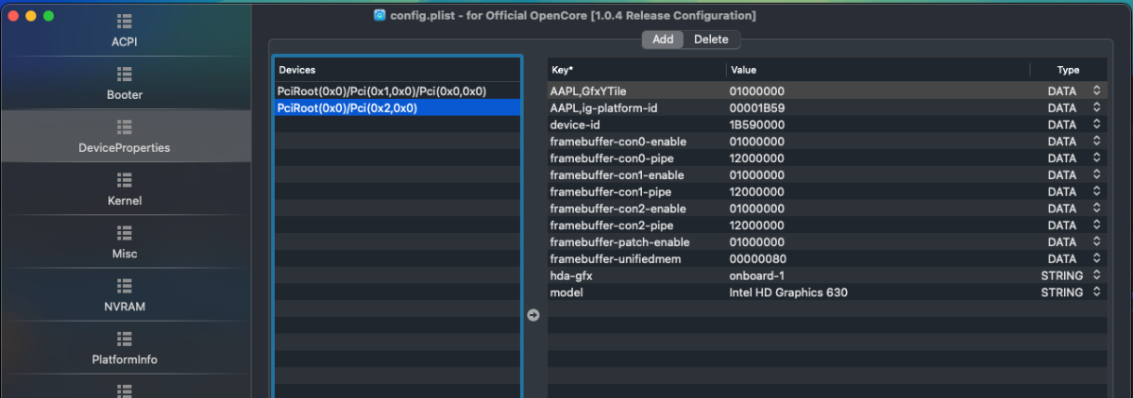Open type dropdown for AAPL,ig-platform-id

coord(1096,108)
